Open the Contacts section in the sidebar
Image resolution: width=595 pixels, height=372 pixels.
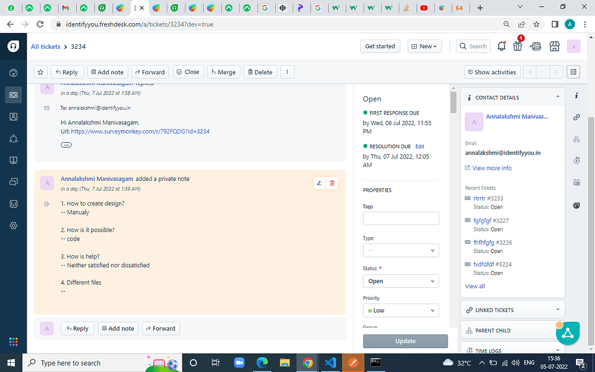point(13,116)
